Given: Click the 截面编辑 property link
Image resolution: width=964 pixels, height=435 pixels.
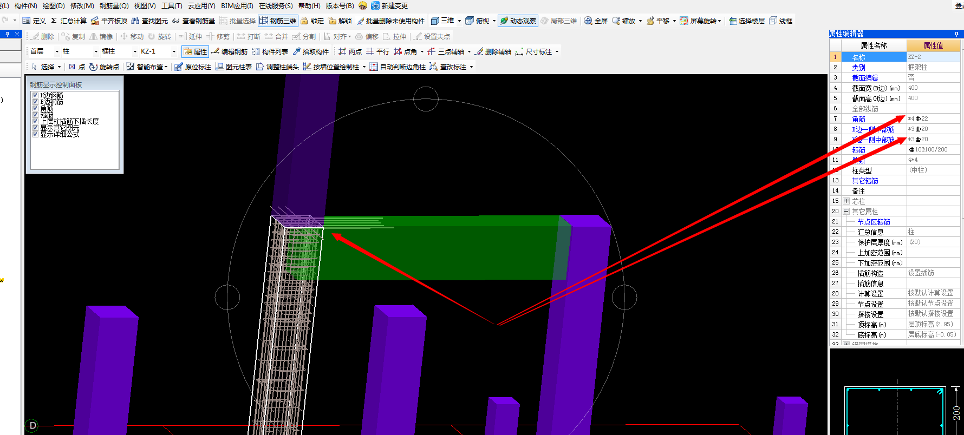Looking at the screenshot, I should [x=865, y=78].
